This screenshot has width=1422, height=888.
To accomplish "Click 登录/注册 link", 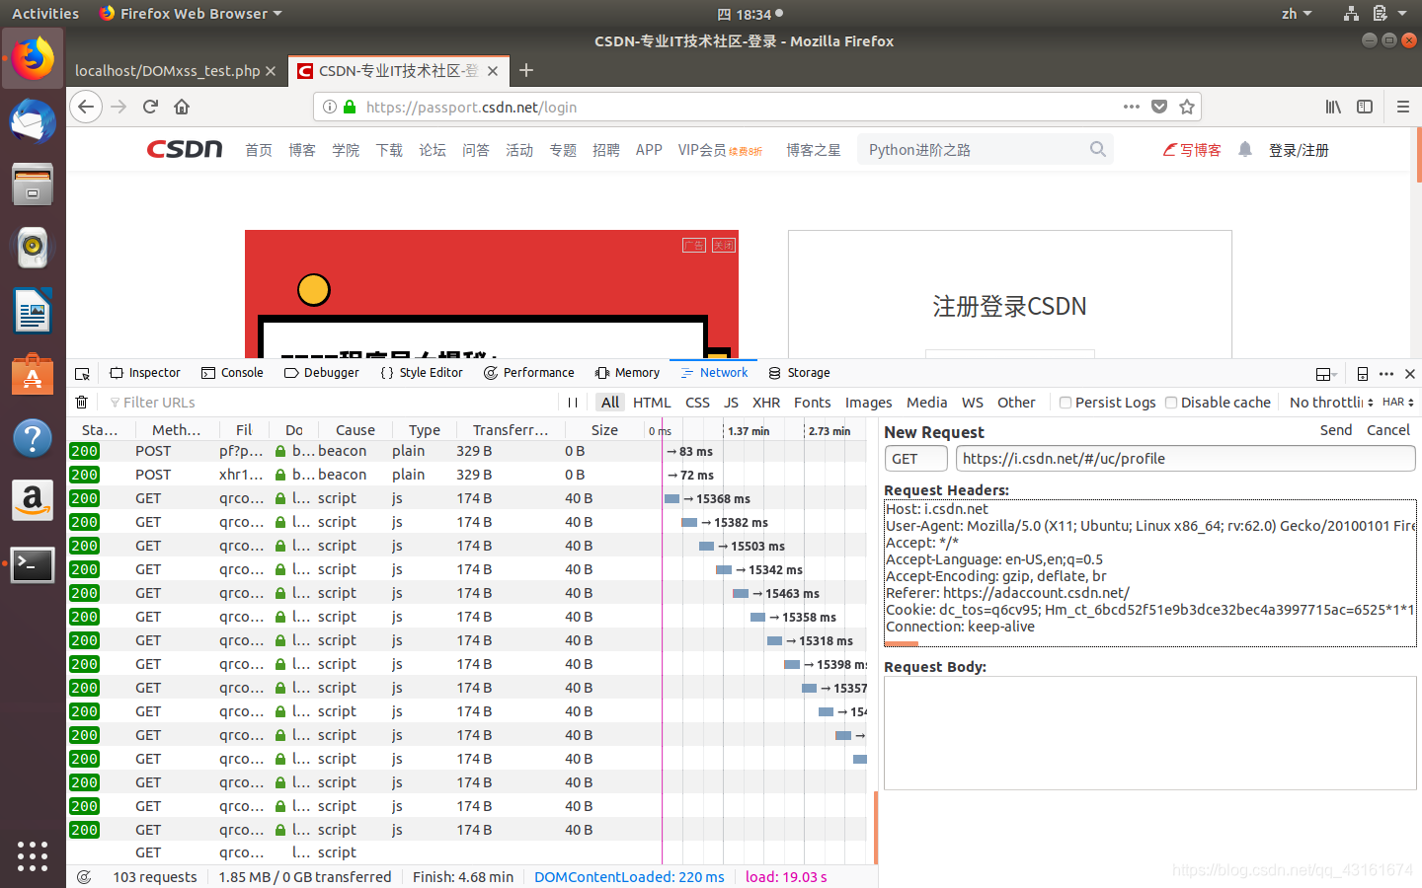I will [1299, 150].
